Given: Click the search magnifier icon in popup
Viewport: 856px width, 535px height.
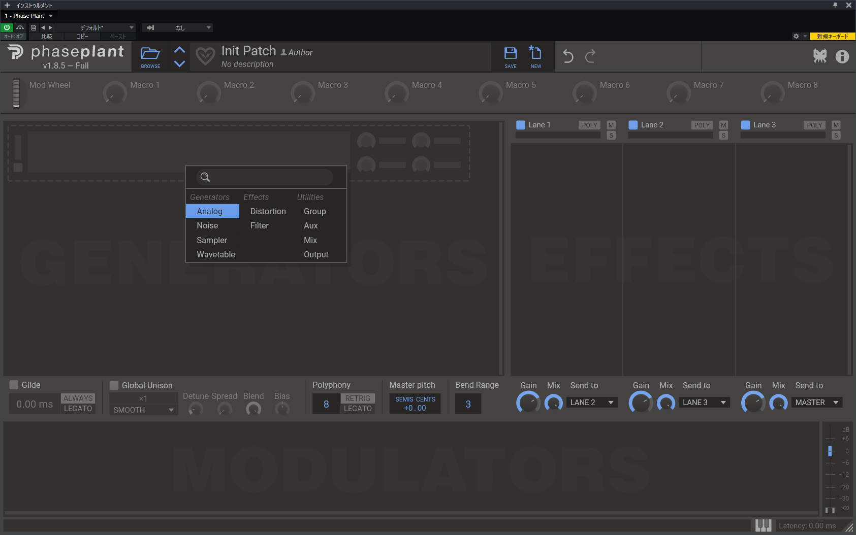Looking at the screenshot, I should [x=205, y=177].
